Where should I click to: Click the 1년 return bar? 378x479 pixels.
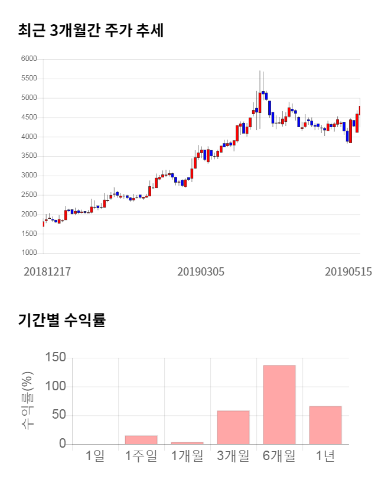point(325,425)
